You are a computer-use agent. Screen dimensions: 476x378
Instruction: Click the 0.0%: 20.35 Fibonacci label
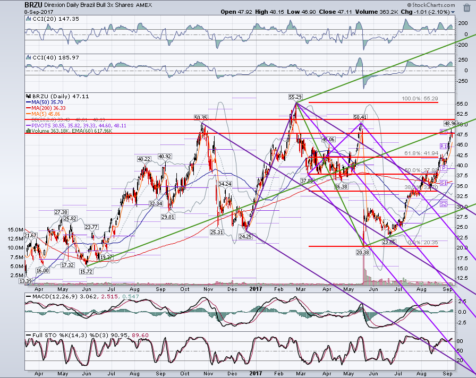click(x=423, y=243)
